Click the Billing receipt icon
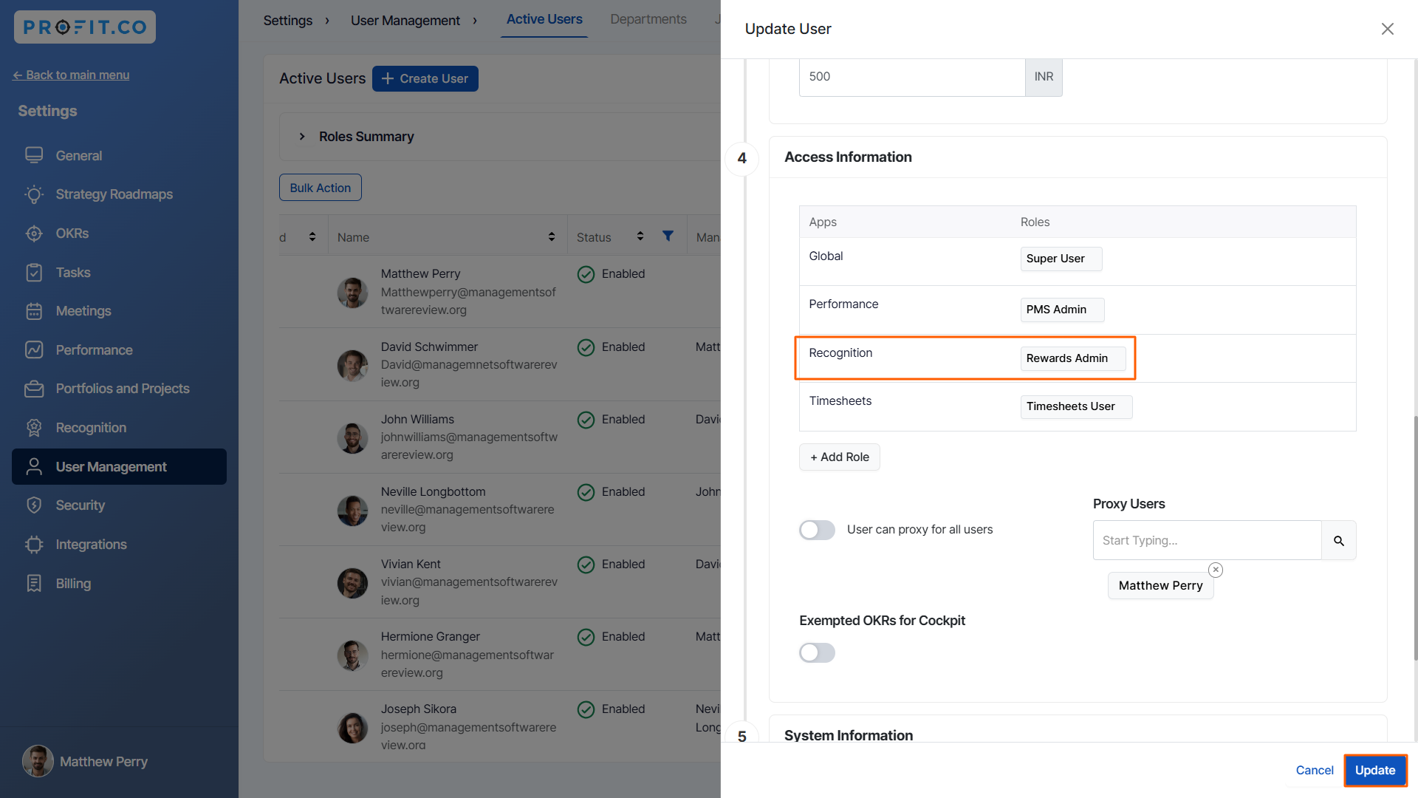 tap(34, 584)
